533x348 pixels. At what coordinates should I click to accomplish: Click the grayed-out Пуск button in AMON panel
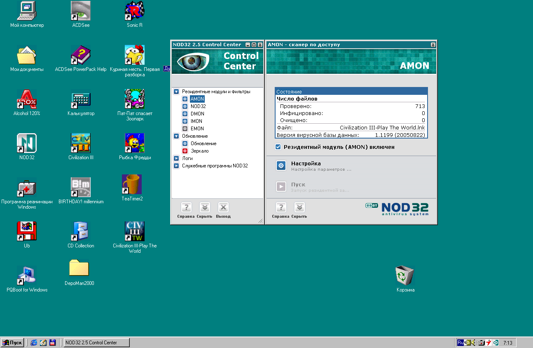[x=281, y=187]
